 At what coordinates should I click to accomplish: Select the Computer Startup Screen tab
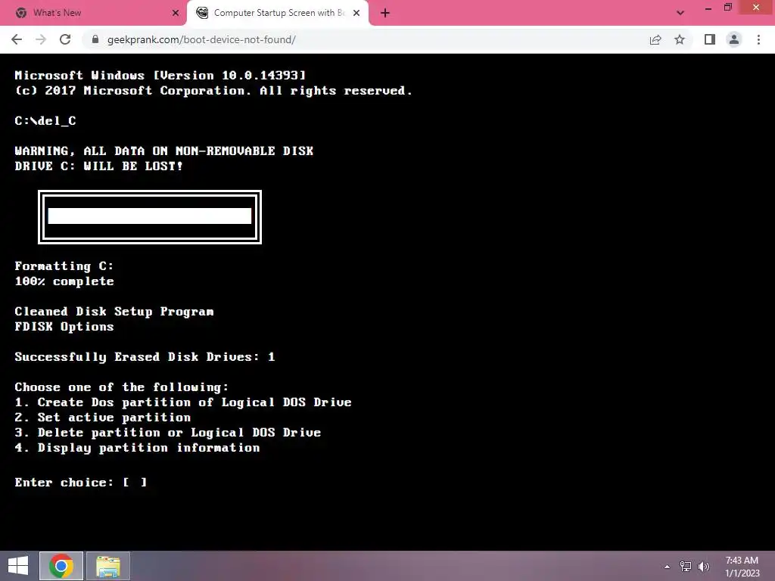(277, 14)
